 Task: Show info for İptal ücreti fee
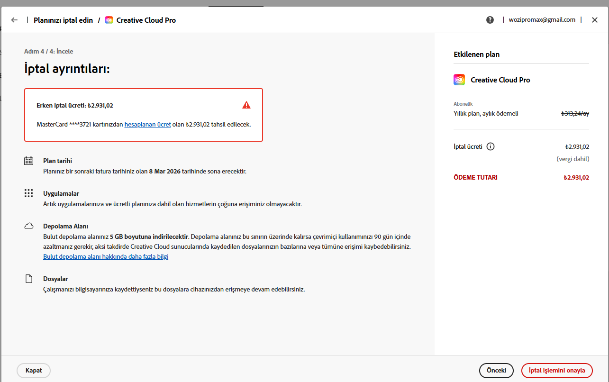(x=491, y=146)
